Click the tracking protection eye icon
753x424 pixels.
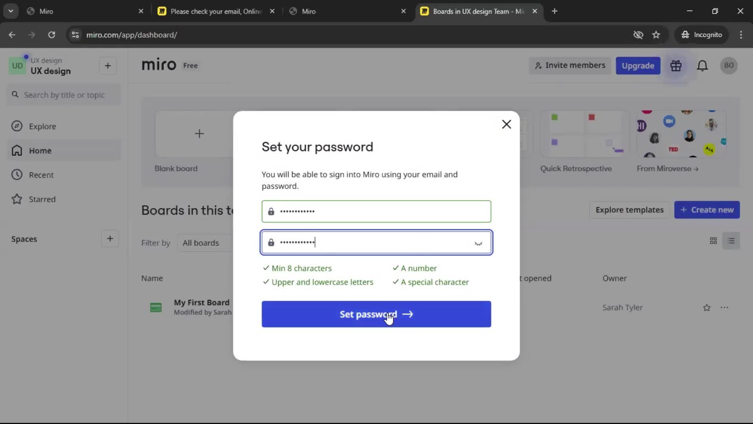coord(638,35)
